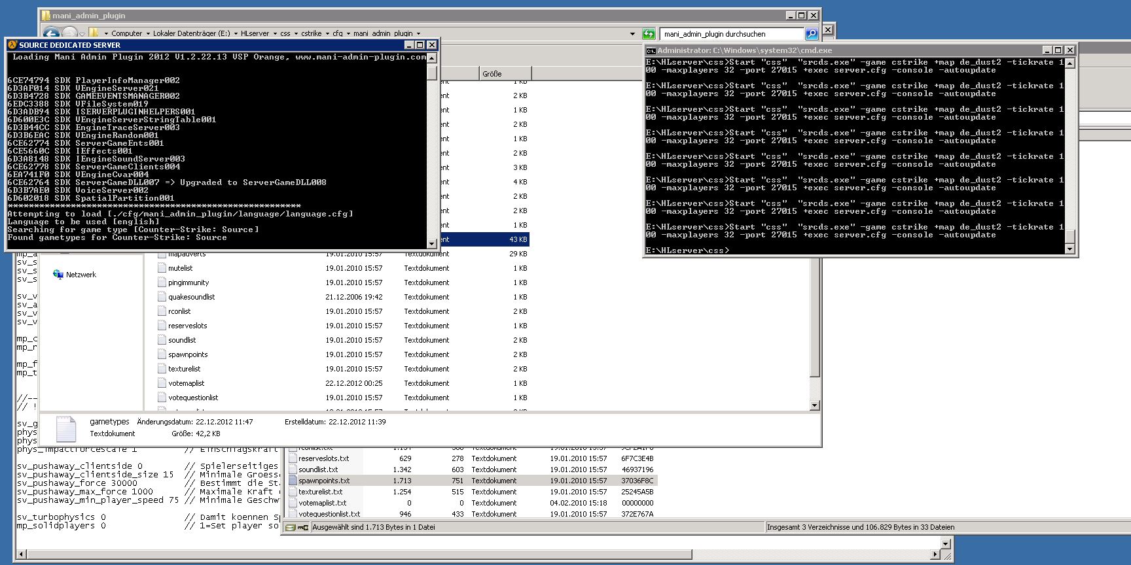
Task: Click the Explorer file list scroll-down arrow
Action: (x=815, y=405)
